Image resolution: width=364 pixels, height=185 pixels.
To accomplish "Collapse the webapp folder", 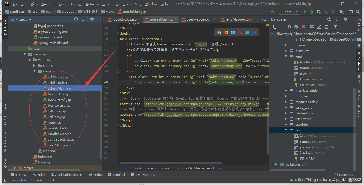I will click(x=25, y=54).
